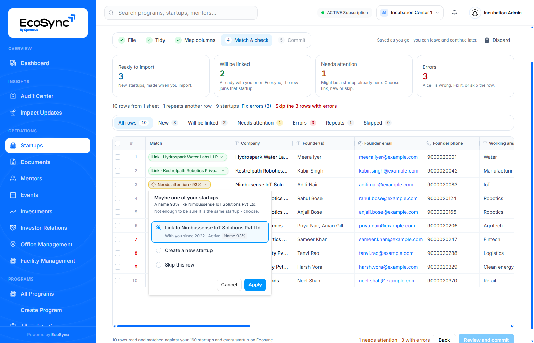Click the Discard trash icon
Image resolution: width=534 pixels, height=343 pixels.
point(487,40)
